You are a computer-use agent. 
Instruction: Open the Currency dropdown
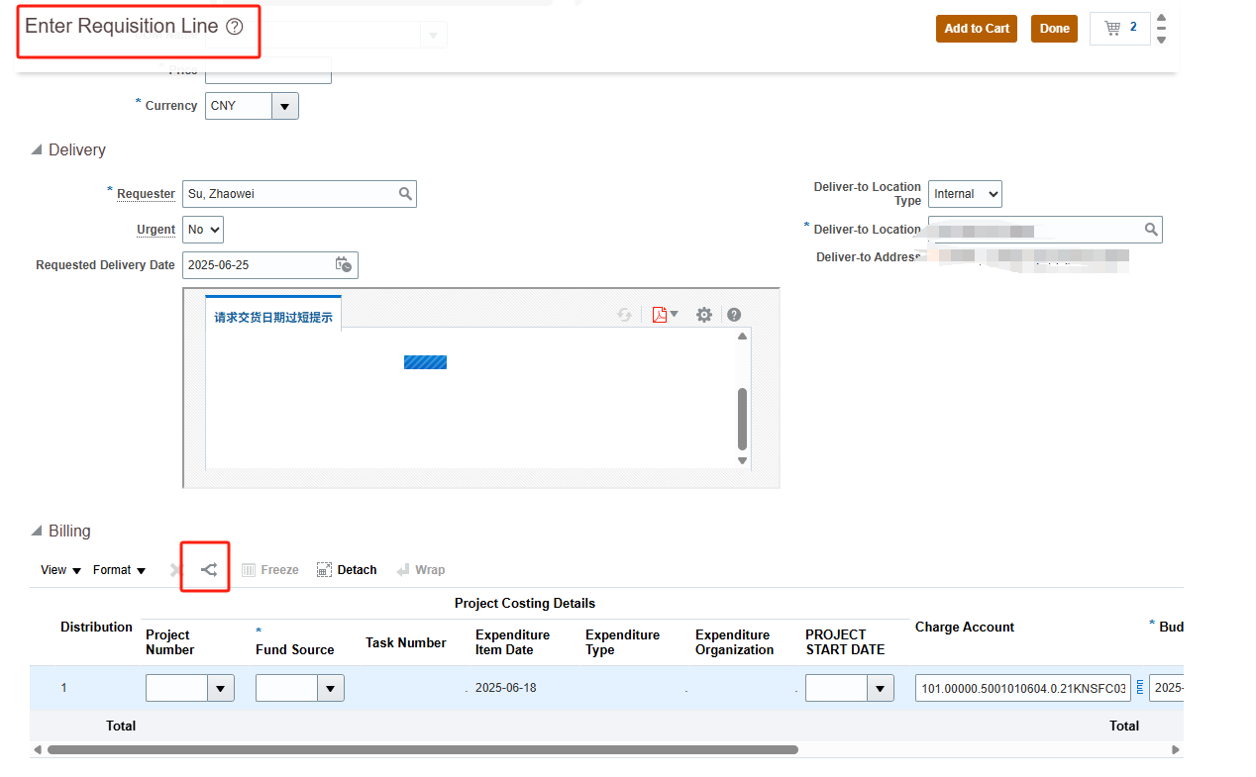coord(285,106)
